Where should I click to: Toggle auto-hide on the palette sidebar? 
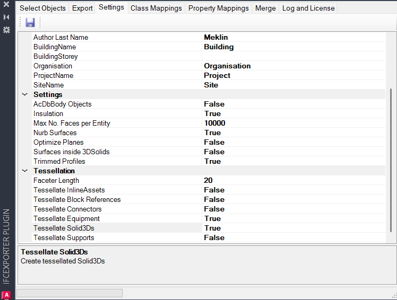click(6, 17)
